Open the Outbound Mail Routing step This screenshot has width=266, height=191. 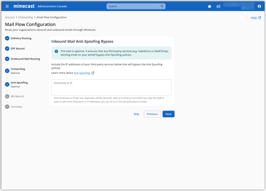click(x=25, y=59)
